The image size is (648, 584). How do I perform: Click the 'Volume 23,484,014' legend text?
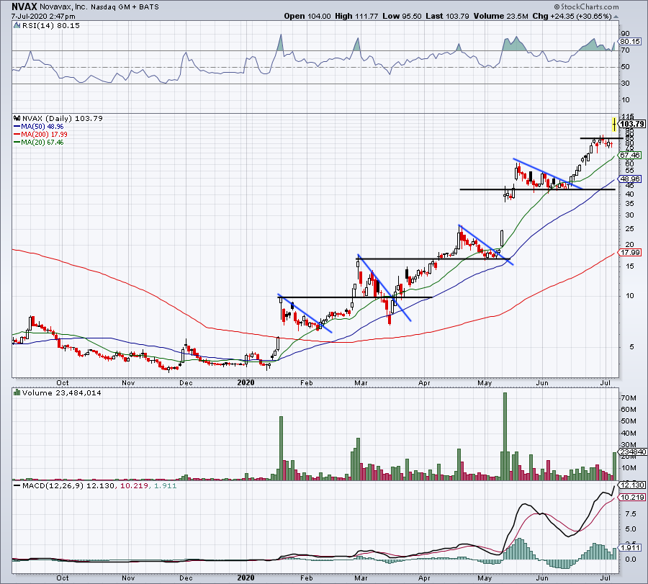point(62,392)
